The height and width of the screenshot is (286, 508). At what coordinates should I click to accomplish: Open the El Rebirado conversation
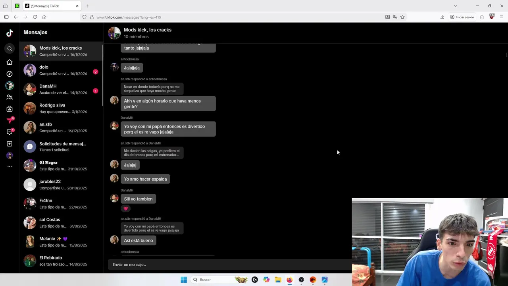click(x=61, y=261)
